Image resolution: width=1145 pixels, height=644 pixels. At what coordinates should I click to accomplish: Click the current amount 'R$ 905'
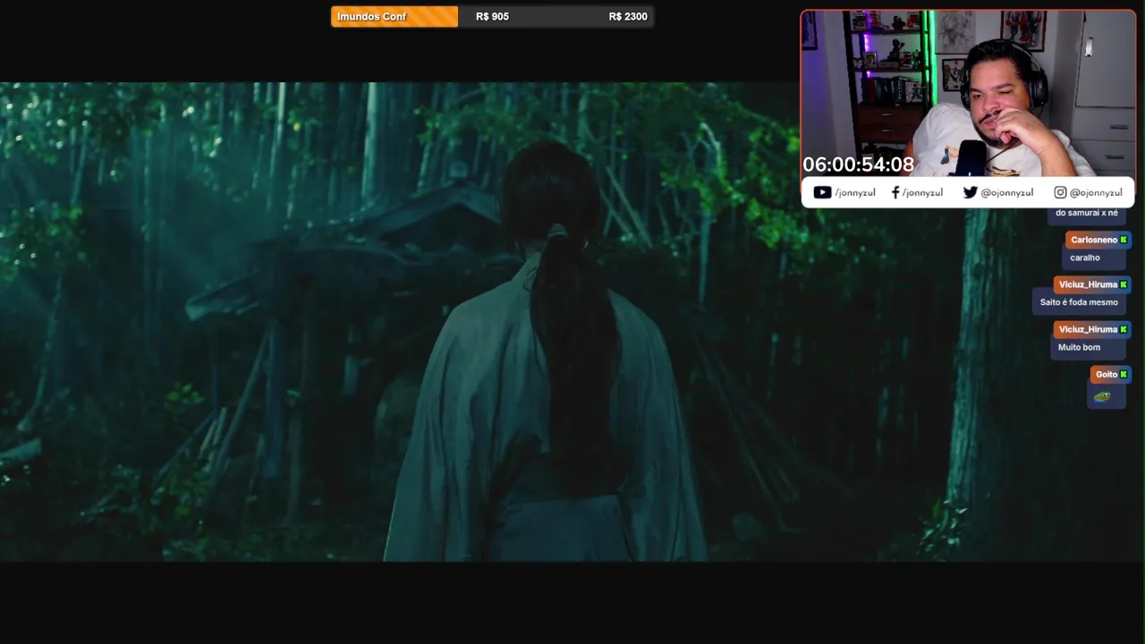click(492, 16)
